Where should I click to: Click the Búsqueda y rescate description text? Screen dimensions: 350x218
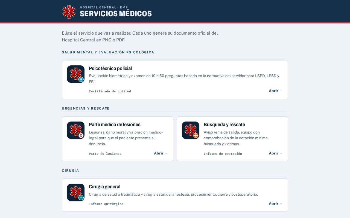point(236,138)
